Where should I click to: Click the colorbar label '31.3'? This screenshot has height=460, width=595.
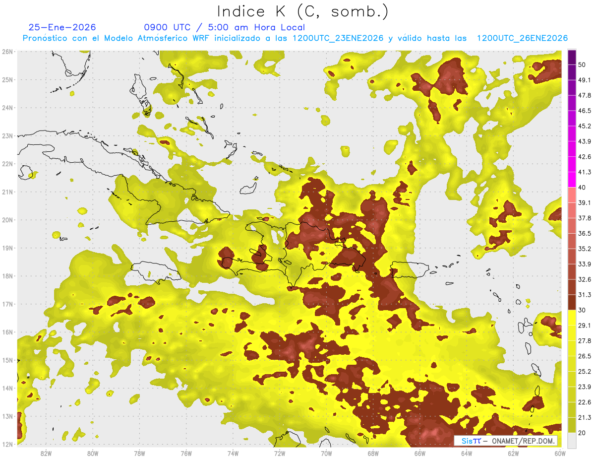point(585,295)
